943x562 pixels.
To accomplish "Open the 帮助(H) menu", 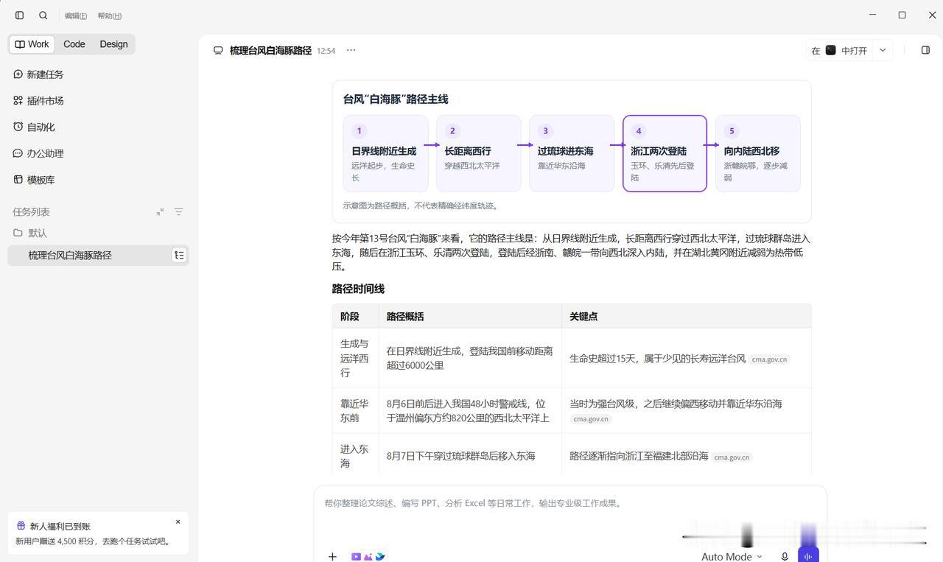I will pyautogui.click(x=110, y=15).
